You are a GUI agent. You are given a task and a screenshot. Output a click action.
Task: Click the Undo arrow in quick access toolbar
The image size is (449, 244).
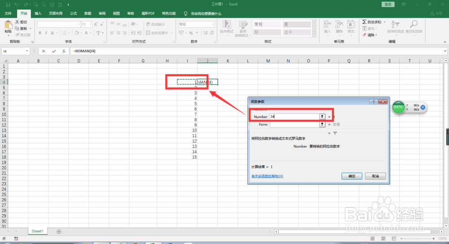16,4
